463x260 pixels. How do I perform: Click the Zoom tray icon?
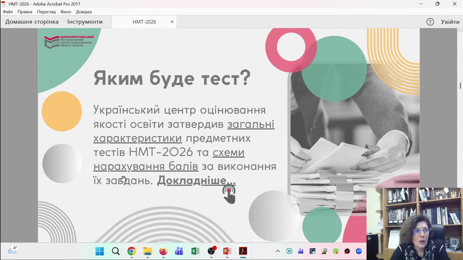point(358,251)
